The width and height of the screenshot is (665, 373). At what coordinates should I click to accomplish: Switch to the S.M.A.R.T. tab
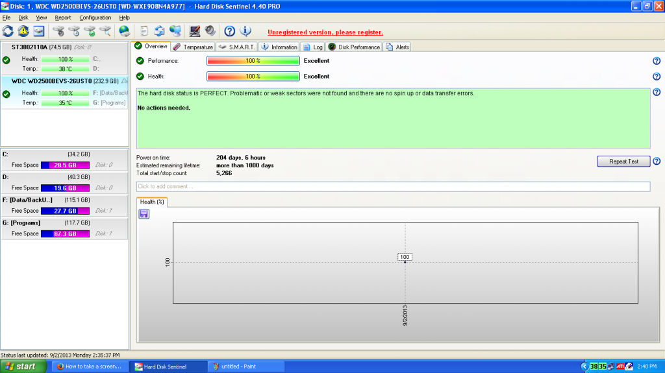pyautogui.click(x=236, y=47)
